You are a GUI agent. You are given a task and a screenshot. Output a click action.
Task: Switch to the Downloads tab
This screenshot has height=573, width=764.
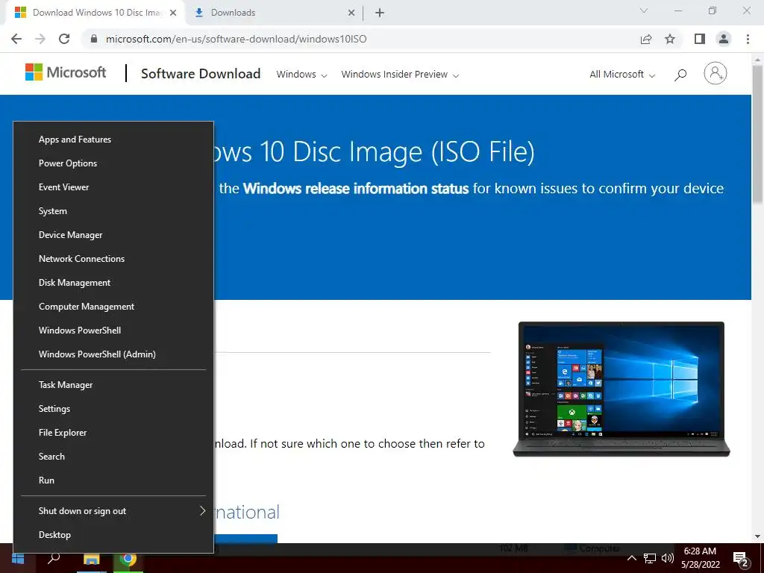pyautogui.click(x=275, y=13)
